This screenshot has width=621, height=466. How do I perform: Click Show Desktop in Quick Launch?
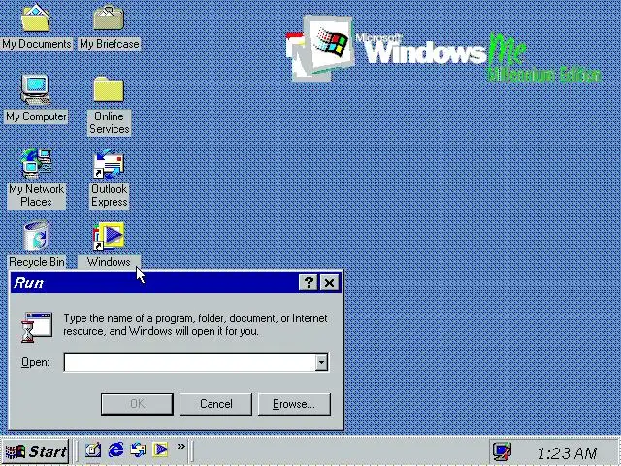(93, 449)
